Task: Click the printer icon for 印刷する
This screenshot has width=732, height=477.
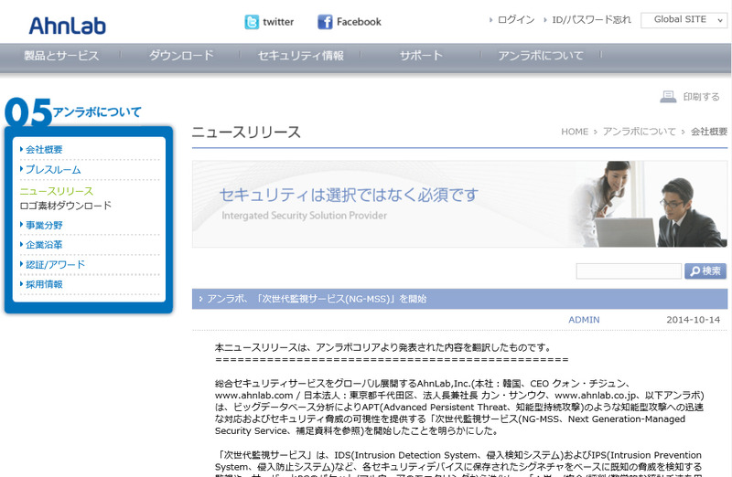Action: pos(667,96)
